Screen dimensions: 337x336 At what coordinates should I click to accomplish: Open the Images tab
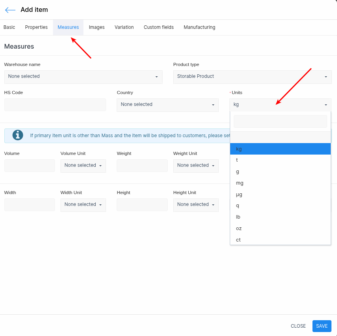tap(97, 27)
